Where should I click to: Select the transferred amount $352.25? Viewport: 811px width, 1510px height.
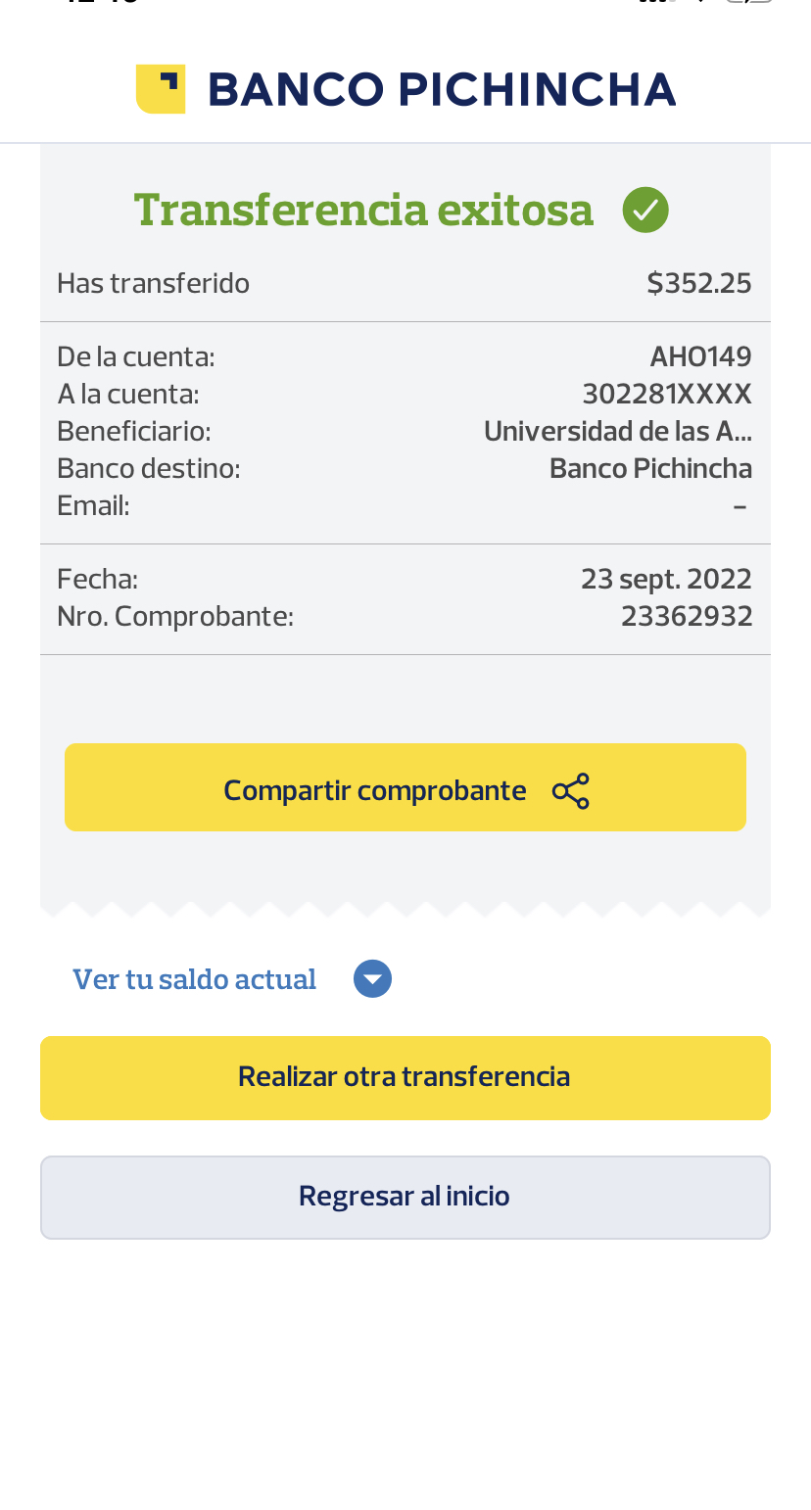(x=699, y=284)
